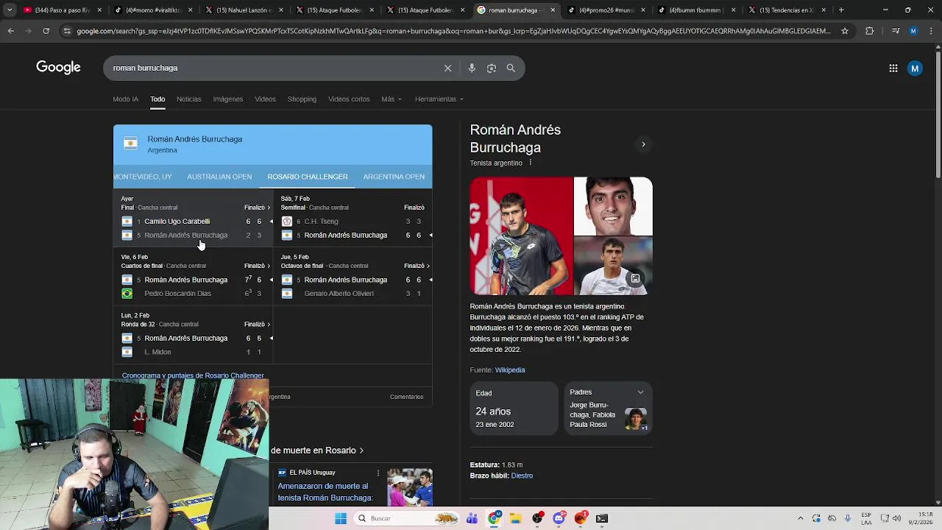Open the El País Uruguay article options menu
Image resolution: width=942 pixels, height=530 pixels.
click(x=378, y=473)
